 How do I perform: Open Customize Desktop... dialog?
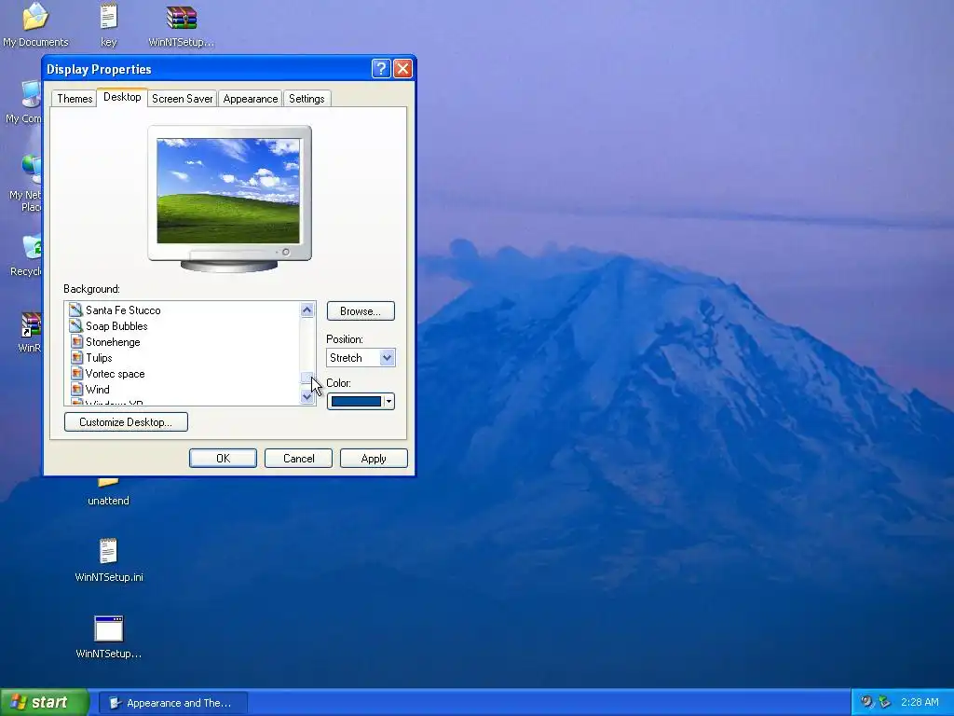click(126, 422)
